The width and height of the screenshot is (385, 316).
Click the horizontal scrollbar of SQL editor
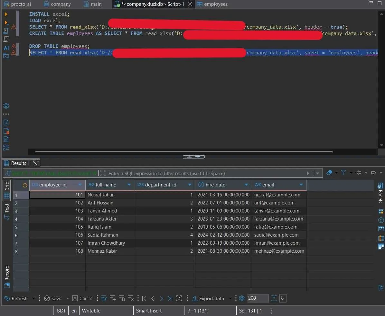coord(184,152)
